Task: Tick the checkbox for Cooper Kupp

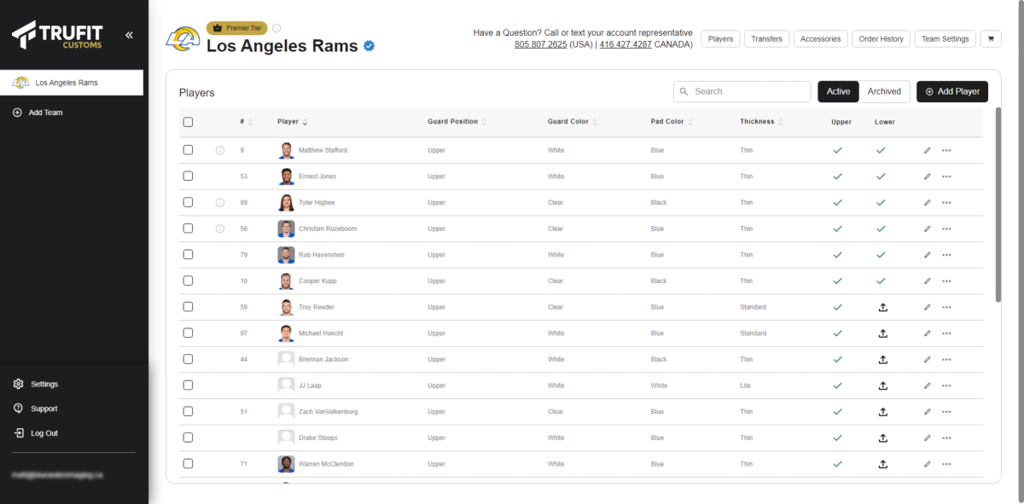Action: pos(188,281)
